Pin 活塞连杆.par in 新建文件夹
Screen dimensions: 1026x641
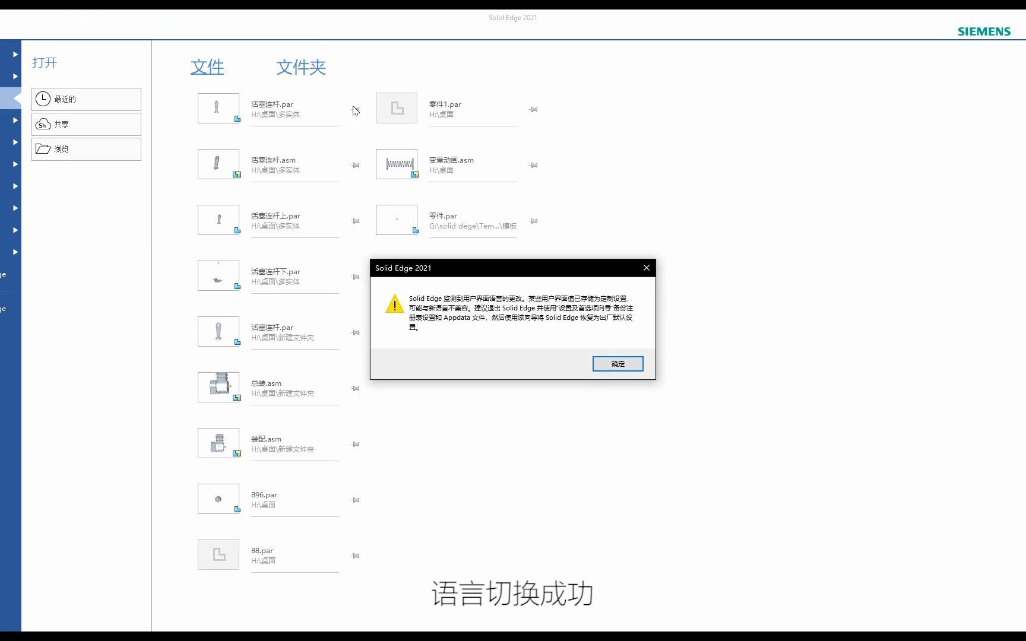[x=356, y=333]
